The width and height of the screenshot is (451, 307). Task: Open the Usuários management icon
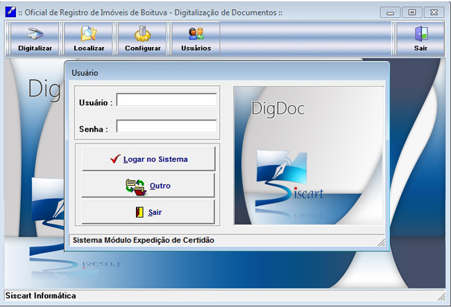coord(196,39)
